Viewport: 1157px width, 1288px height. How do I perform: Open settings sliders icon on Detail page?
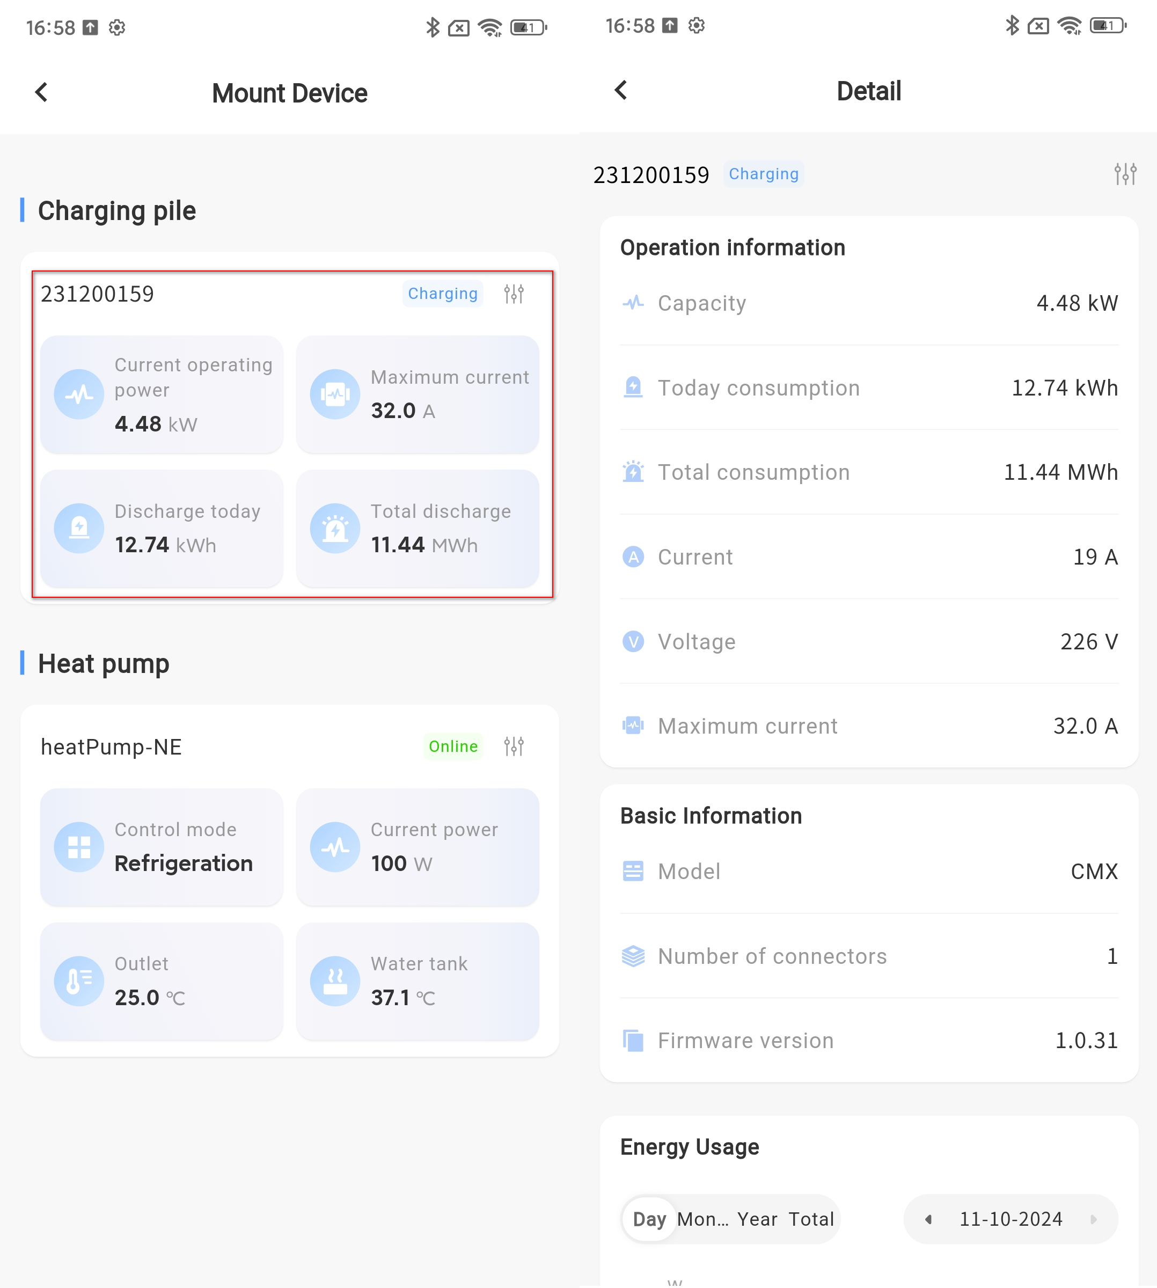(1125, 173)
